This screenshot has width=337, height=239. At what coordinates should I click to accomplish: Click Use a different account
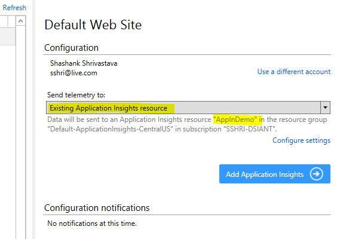coord(294,72)
